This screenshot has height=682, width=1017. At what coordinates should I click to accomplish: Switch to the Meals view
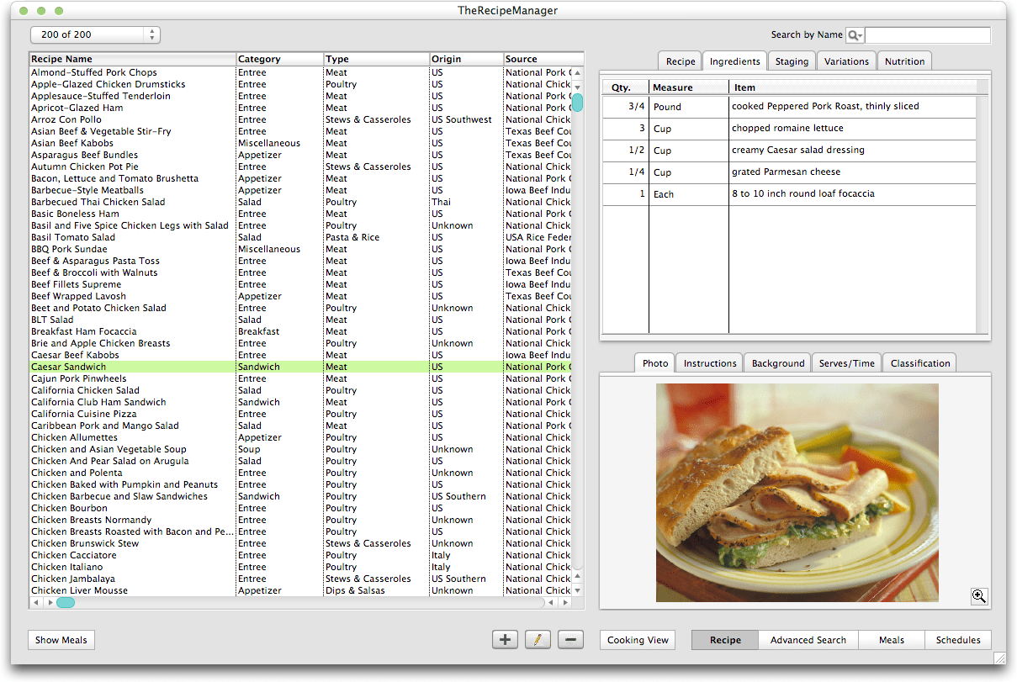pyautogui.click(x=892, y=640)
